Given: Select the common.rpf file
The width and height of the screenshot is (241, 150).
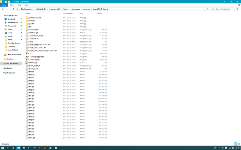Looking at the screenshot, I should pyautogui.click(x=33, y=33).
